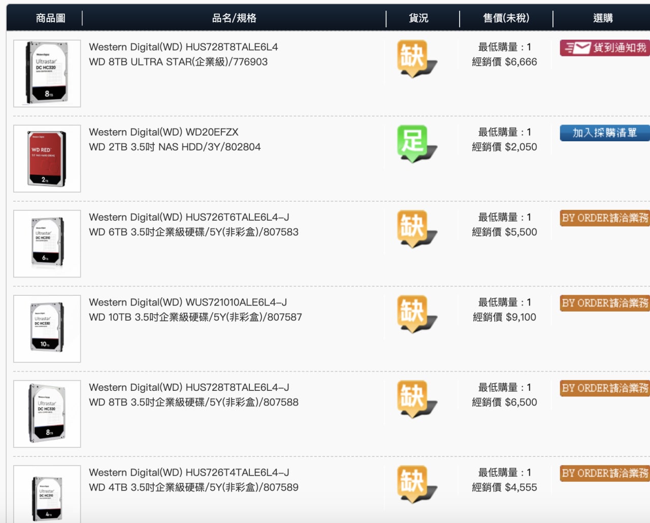650x523 pixels.
Task: Click the stock status icon for WUS721010ALE6L4-J
Action: coord(417,314)
